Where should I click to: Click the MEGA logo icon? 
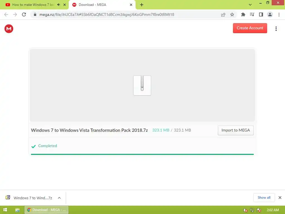(9, 29)
